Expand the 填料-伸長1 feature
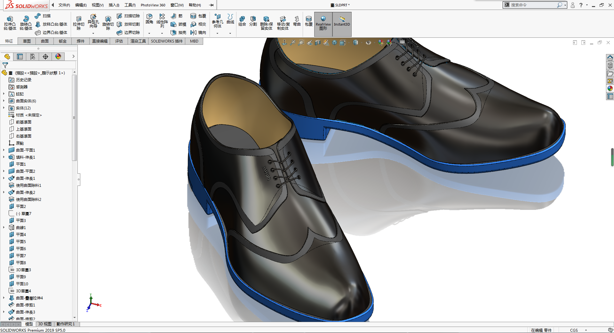 point(4,157)
